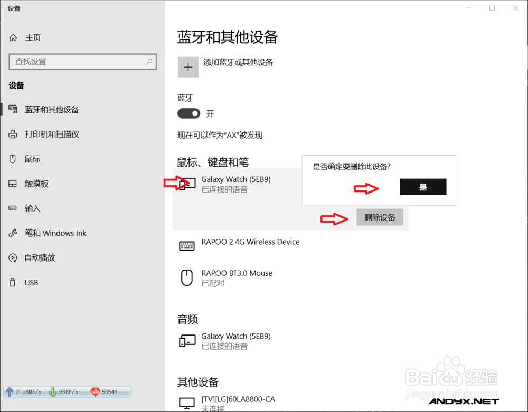Open 笔和 Windows Ink settings
Image resolution: width=528 pixels, height=412 pixels.
(55, 233)
